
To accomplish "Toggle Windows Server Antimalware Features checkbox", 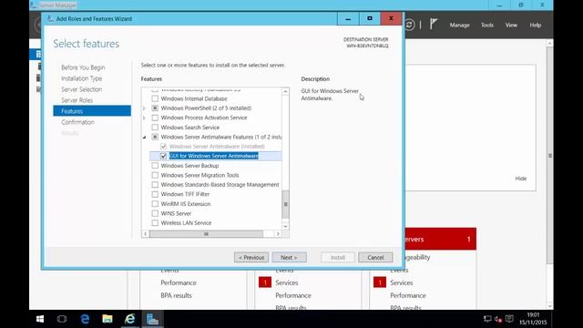I will (155, 137).
